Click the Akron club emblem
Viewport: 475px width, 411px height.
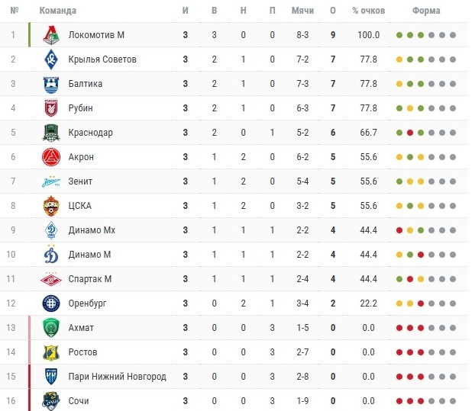[x=51, y=157]
